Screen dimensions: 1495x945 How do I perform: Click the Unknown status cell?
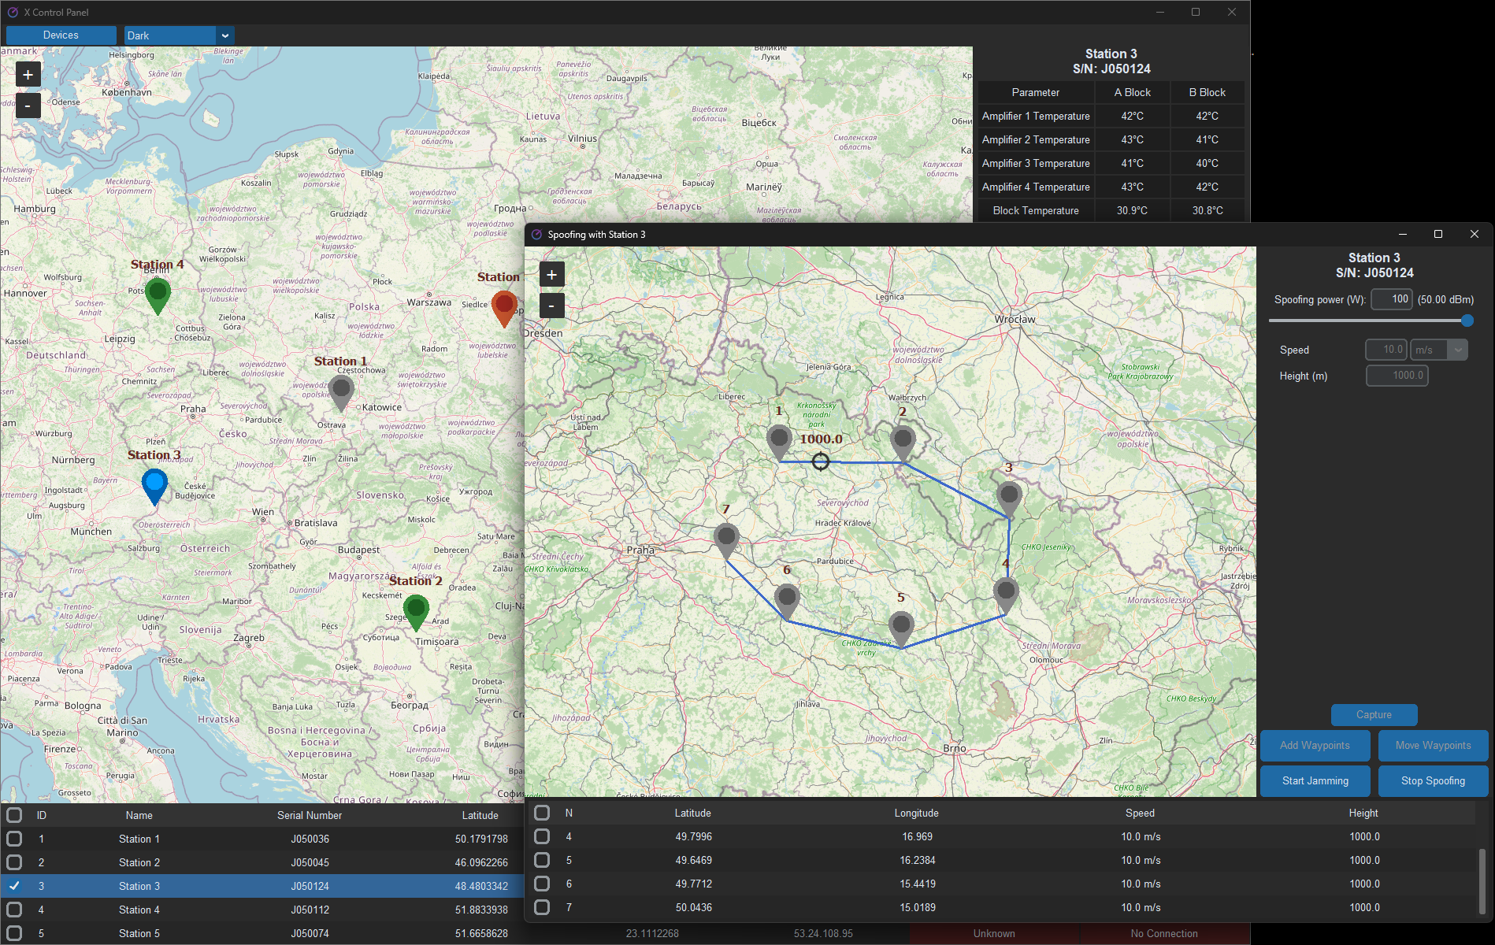[x=994, y=933]
